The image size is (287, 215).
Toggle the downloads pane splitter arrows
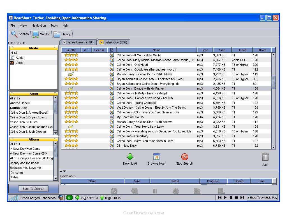tap(63, 171)
